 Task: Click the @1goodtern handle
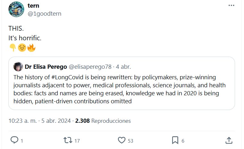[x=44, y=14]
